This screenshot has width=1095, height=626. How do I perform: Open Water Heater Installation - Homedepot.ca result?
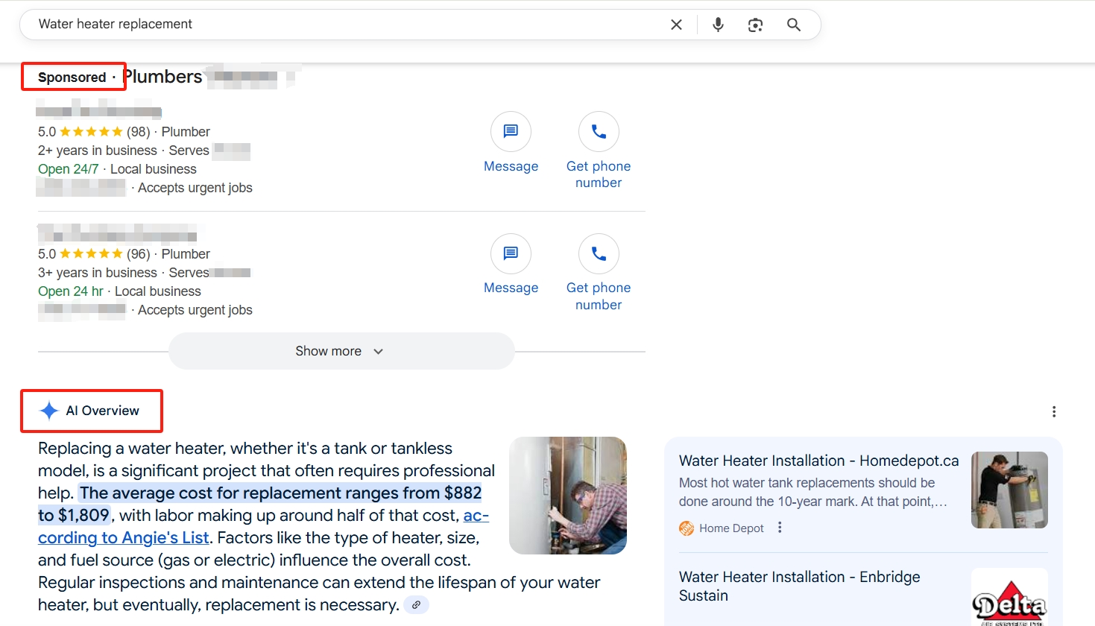(818, 461)
